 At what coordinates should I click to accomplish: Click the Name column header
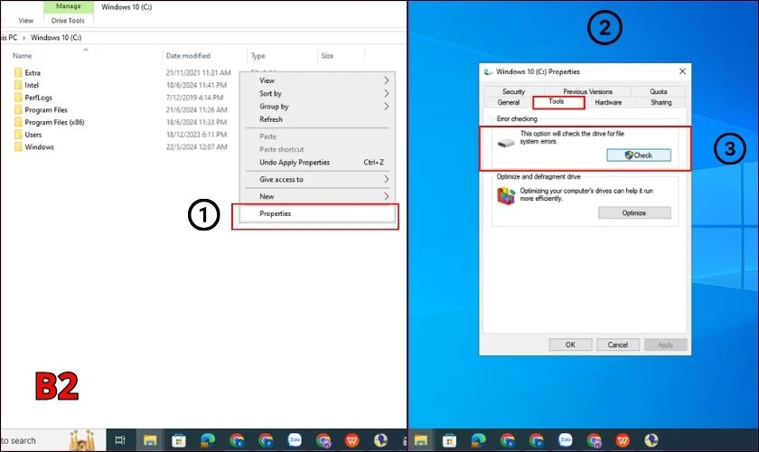click(x=23, y=56)
